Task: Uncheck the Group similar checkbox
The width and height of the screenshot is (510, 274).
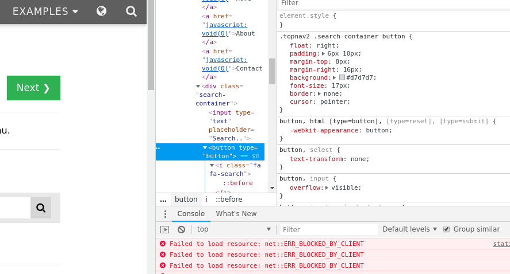Action: coord(446,229)
